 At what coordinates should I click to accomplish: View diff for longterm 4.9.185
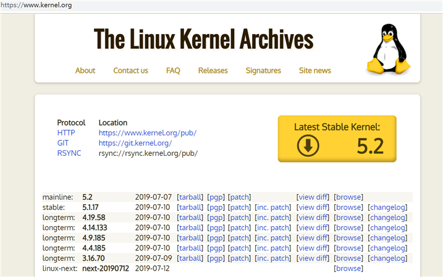313,237
